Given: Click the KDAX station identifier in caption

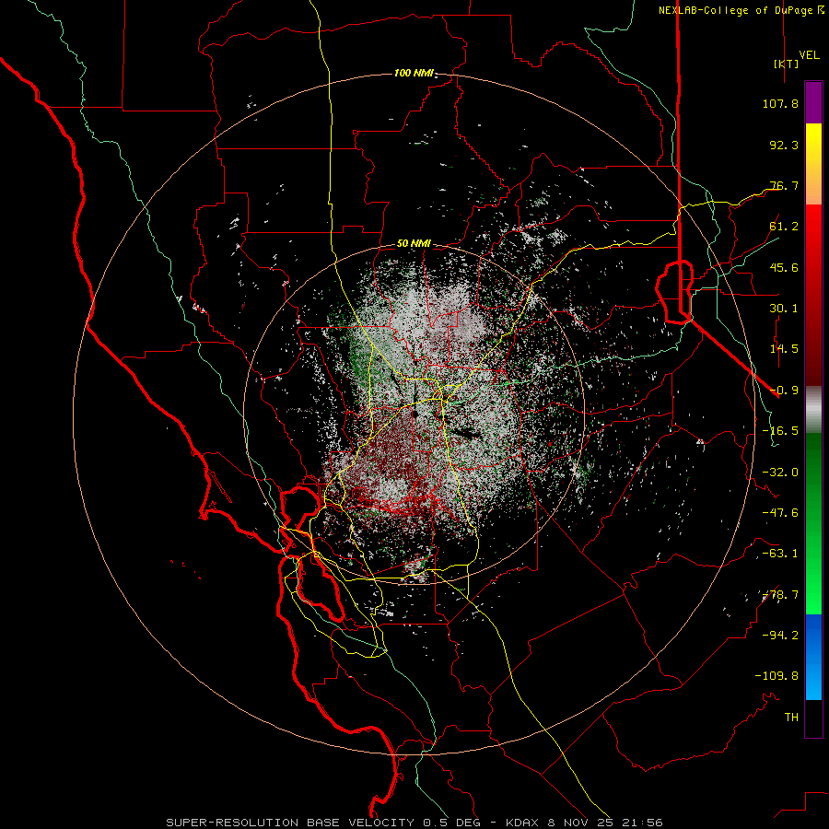Looking at the screenshot, I should [x=523, y=823].
